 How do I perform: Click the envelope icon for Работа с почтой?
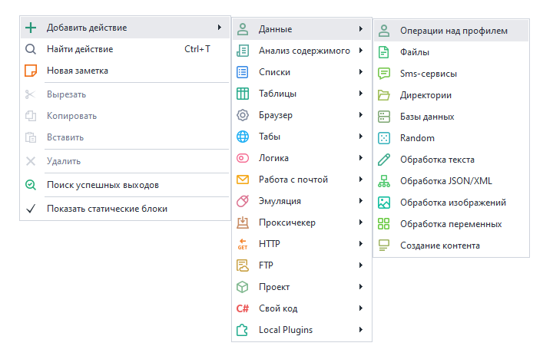click(x=243, y=180)
